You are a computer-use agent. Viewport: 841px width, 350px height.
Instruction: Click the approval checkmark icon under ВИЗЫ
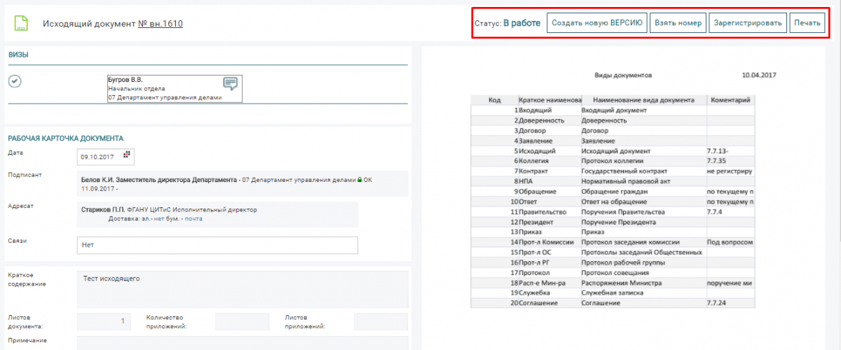tap(15, 81)
